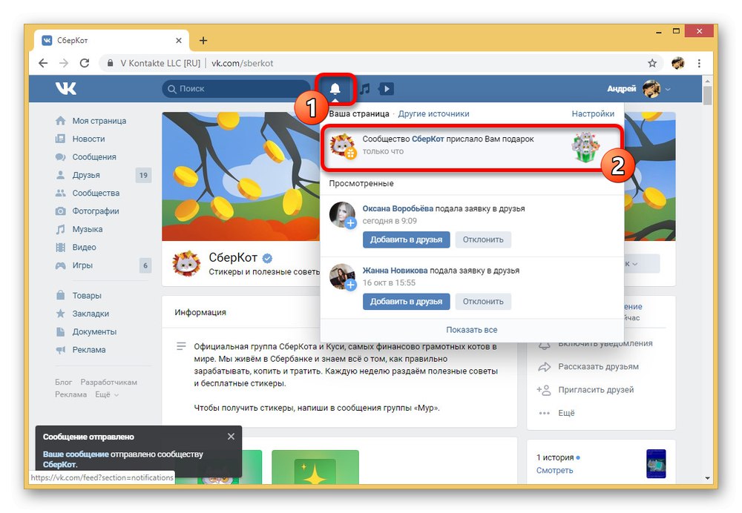This screenshot has height=513, width=742.
Task: Close the СберКот browser tab
Action: pos(178,41)
